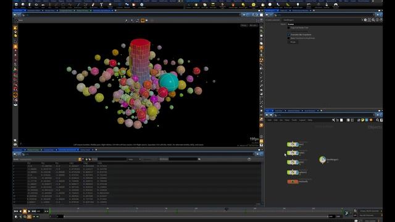Click the path field in network editor
The height and width of the screenshot is (222, 395).
[325, 115]
